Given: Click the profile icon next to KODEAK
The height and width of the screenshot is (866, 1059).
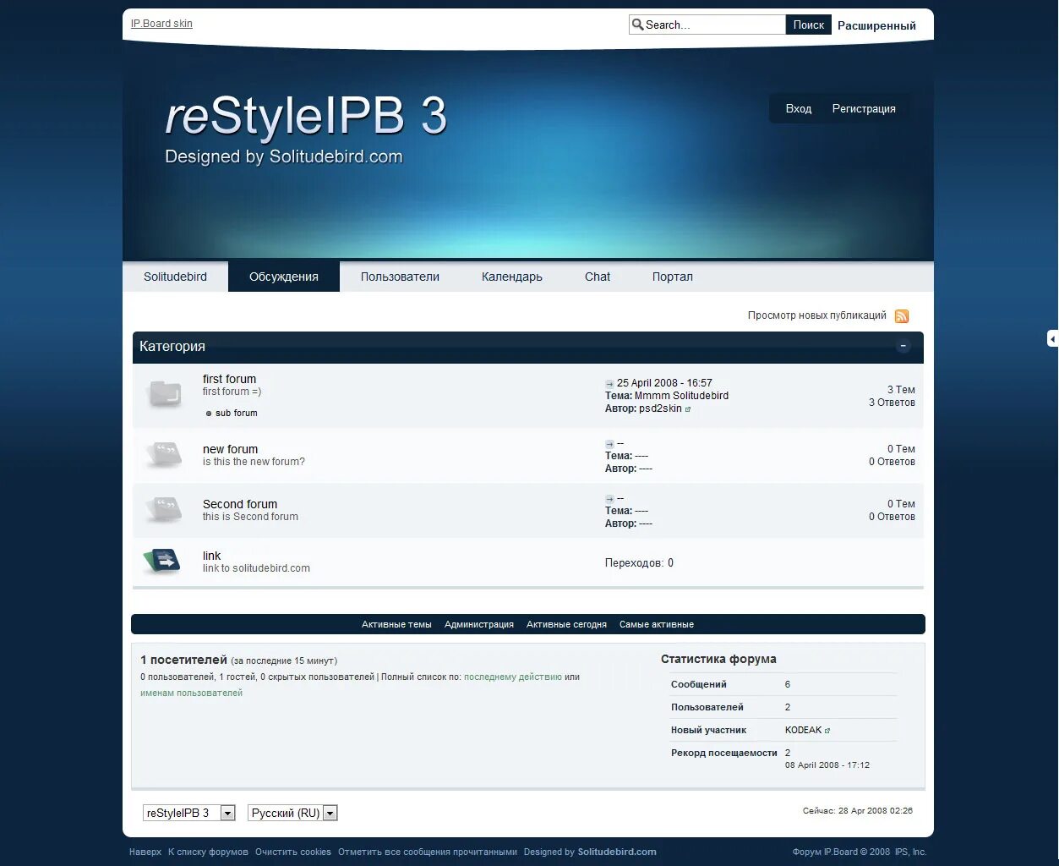Looking at the screenshot, I should (x=827, y=731).
